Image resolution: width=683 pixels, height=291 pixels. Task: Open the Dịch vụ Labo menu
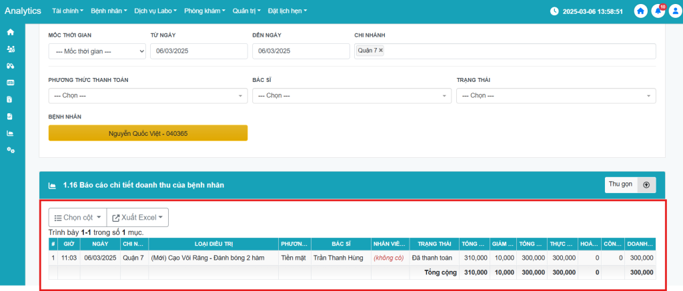[155, 11]
